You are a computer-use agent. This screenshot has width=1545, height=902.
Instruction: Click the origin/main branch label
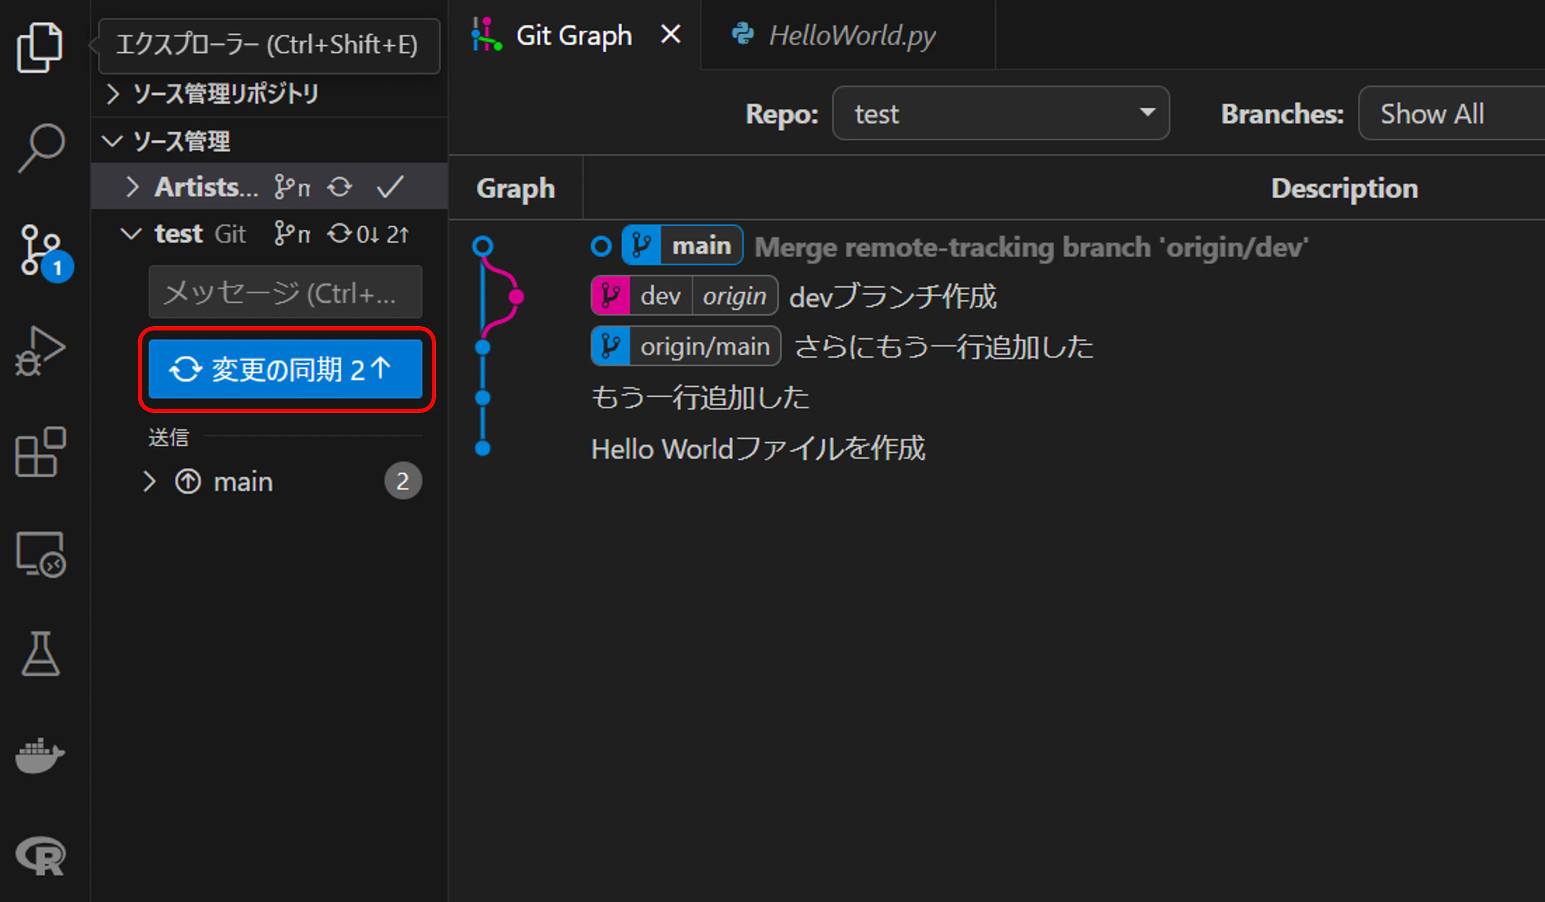click(x=686, y=346)
